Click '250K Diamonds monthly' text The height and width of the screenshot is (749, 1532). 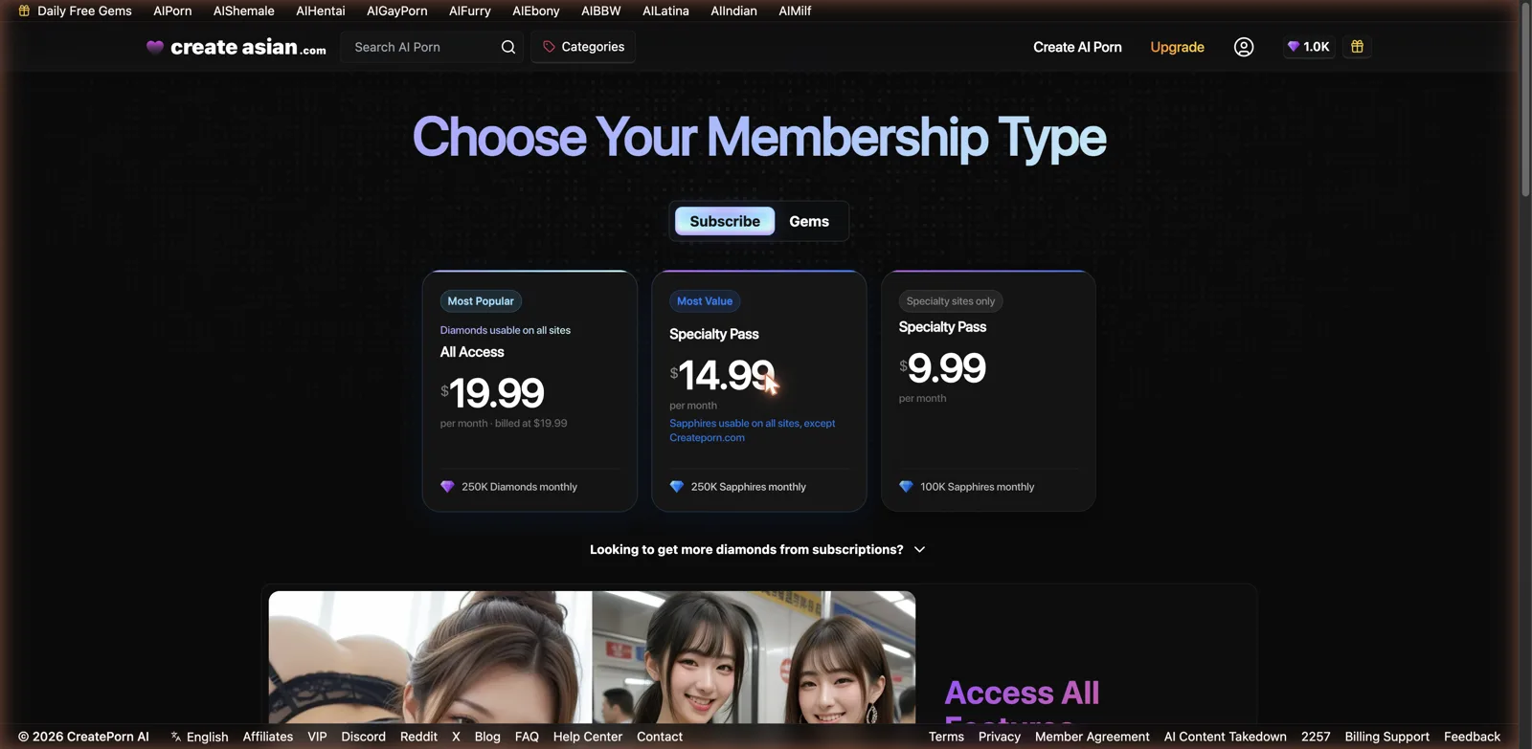point(519,487)
